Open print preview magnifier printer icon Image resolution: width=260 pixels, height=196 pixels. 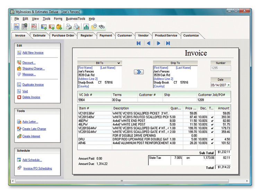click(77, 27)
